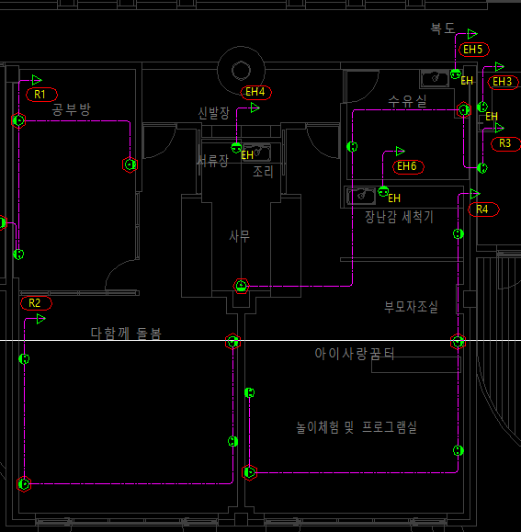Screen dimensions: 521x532
Task: Select the green home-run arrow above R1
Action: [37, 80]
